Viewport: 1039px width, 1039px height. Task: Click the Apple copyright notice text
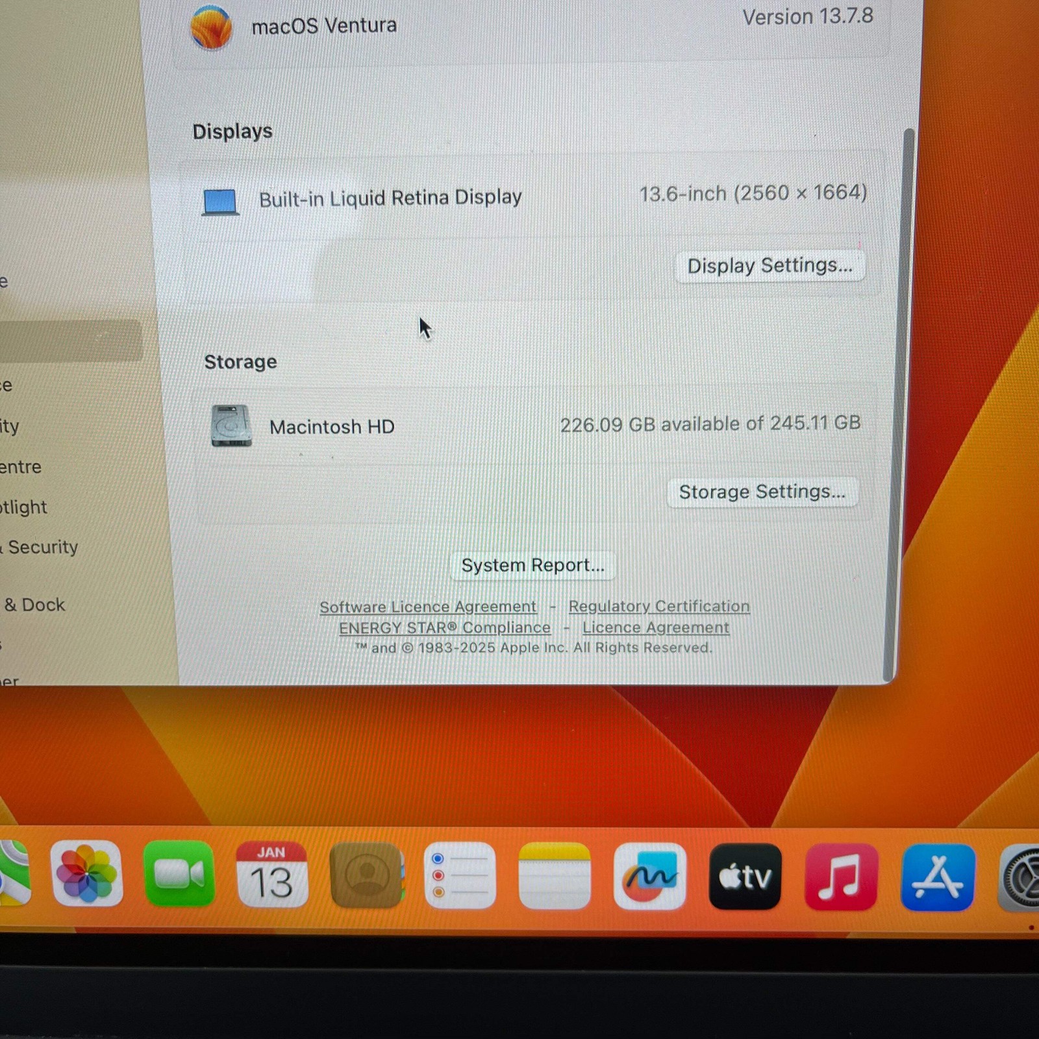pyautogui.click(x=533, y=647)
